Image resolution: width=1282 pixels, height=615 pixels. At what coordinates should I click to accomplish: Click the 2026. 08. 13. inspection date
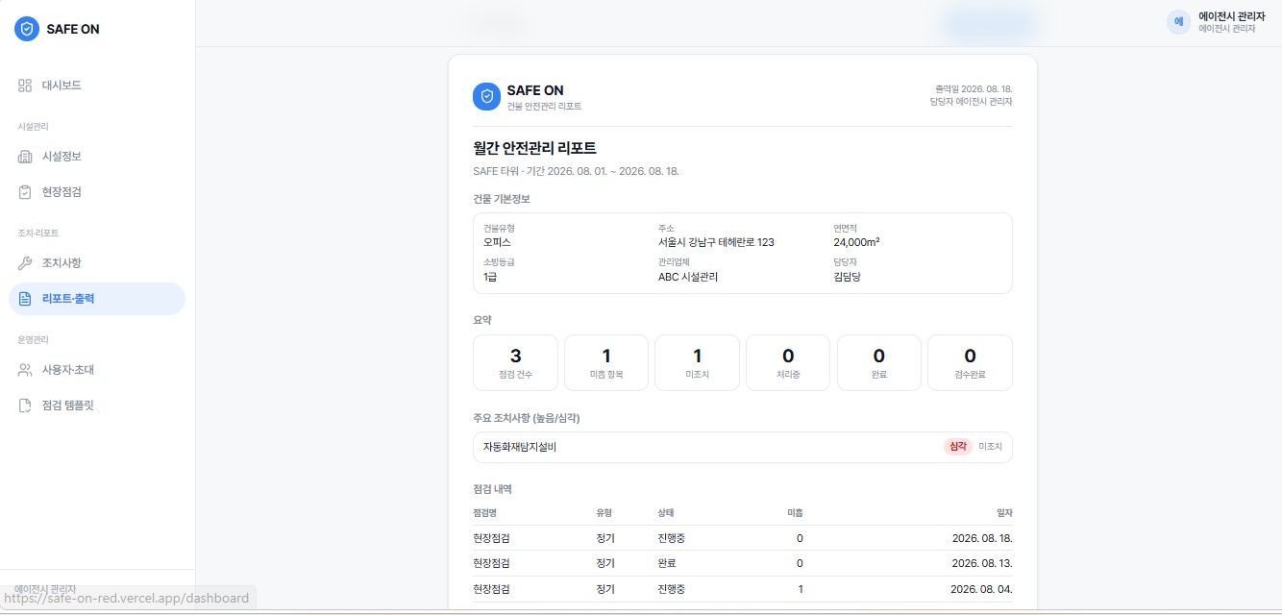tap(982, 563)
